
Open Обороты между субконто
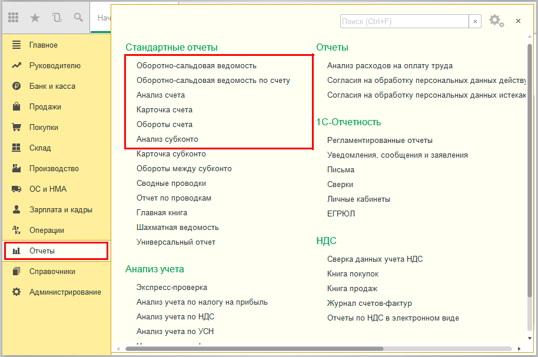(184, 169)
